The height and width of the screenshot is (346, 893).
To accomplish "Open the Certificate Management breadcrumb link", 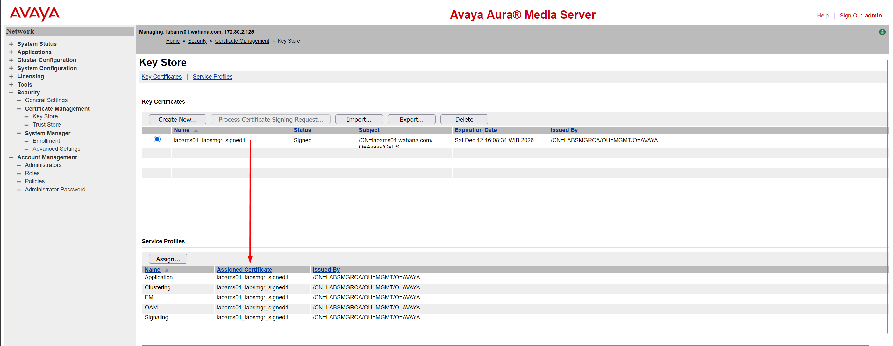I will point(242,41).
